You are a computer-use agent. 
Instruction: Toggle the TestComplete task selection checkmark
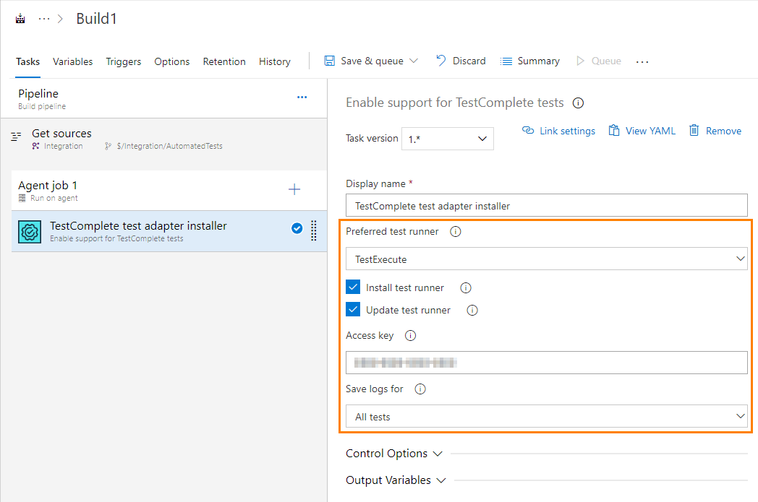297,228
